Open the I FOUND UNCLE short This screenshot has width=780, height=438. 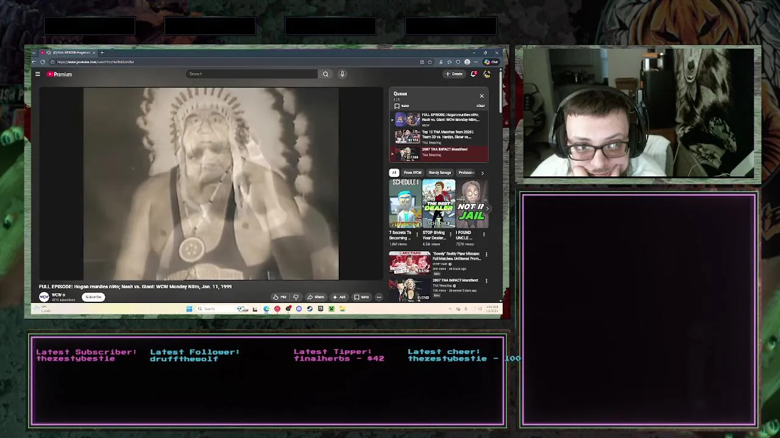(472, 203)
